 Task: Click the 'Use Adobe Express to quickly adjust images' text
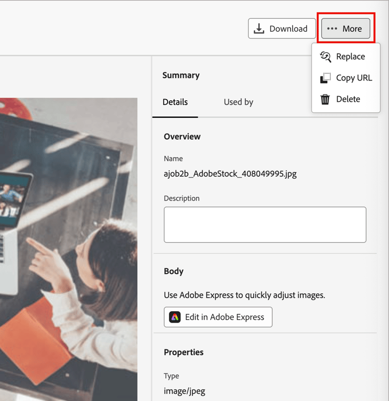[244, 295]
